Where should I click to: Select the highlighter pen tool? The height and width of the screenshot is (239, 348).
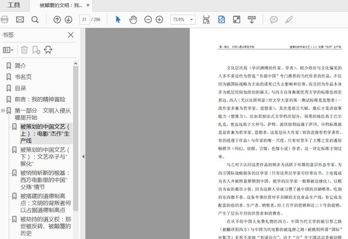(x=289, y=20)
